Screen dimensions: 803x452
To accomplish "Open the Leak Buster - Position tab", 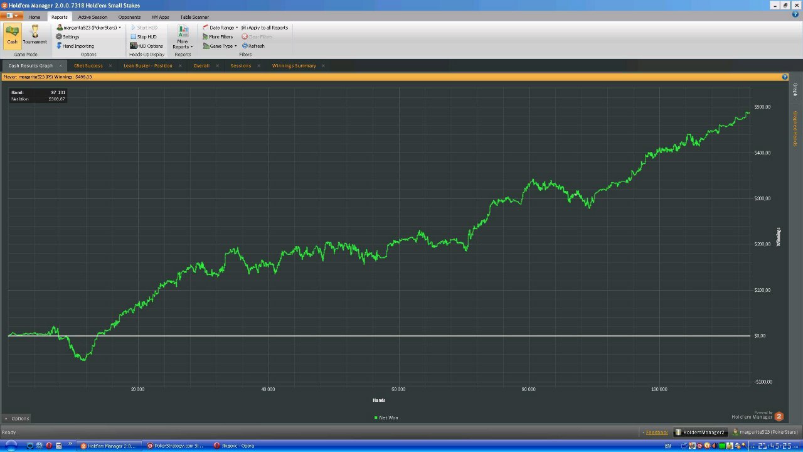I will coord(147,66).
